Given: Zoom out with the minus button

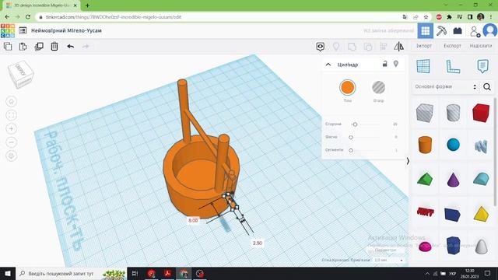Looking at the screenshot, I should [12, 142].
